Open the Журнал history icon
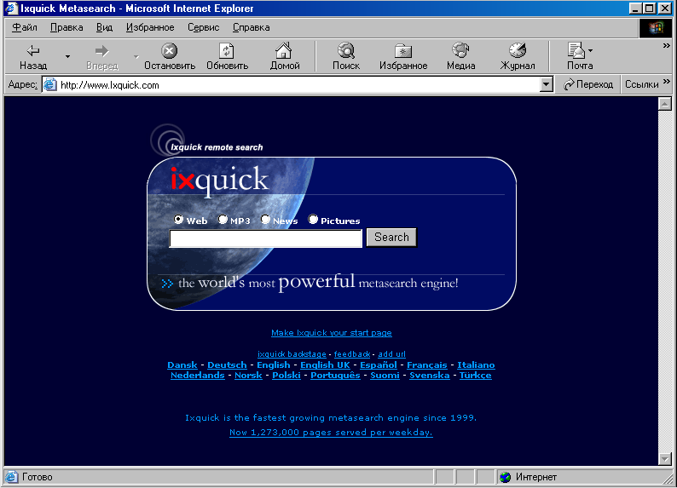 [518, 50]
